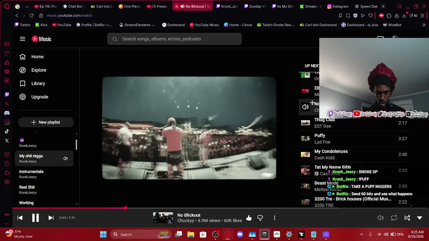Reload the page in the browser

click(x=32, y=15)
